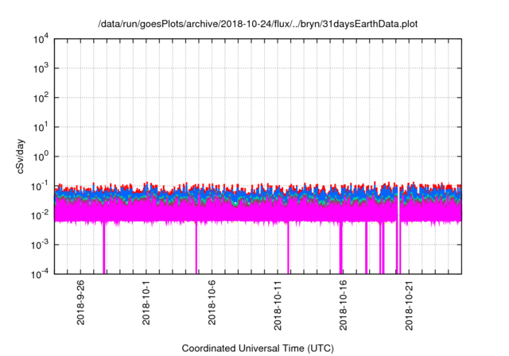The image size is (509, 356).
Task: Click the Coordinated Universal Time (UTC) axis label
Action: pyautogui.click(x=258, y=348)
